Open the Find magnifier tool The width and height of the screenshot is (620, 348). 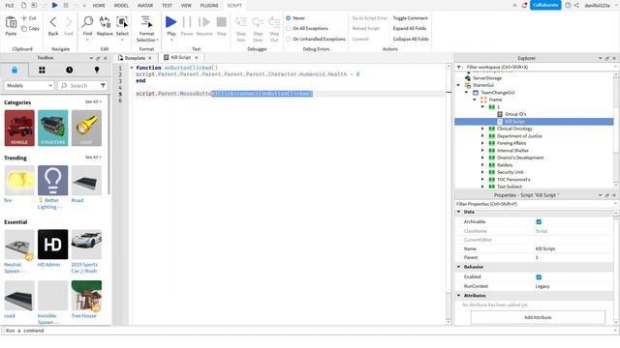click(87, 22)
